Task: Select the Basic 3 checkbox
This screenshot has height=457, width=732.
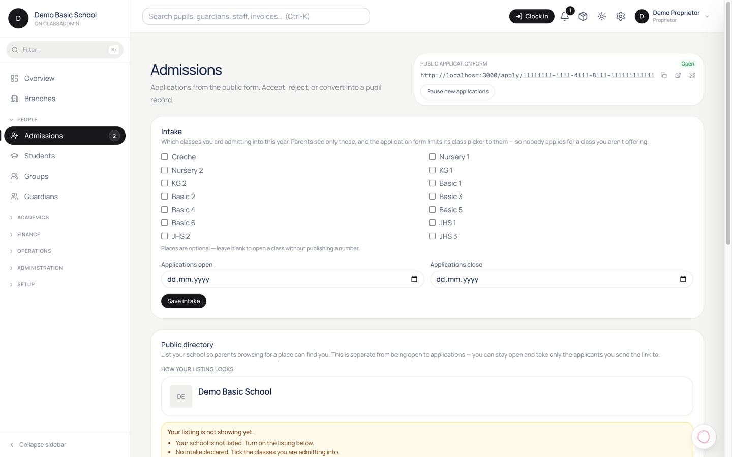Action: coord(432,197)
